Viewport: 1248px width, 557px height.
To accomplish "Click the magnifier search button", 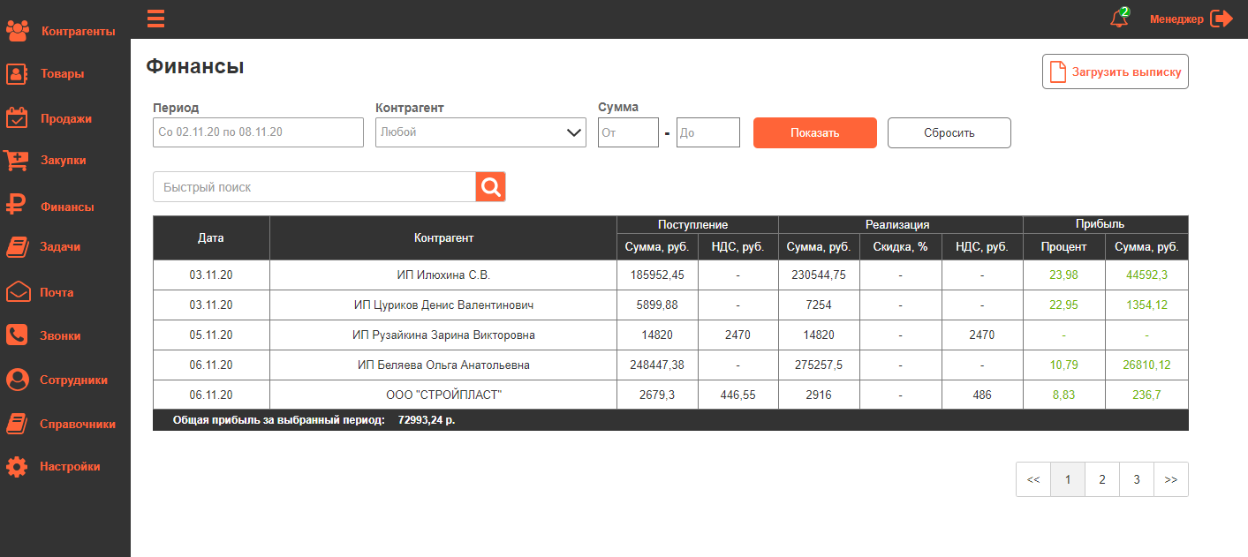I will point(491,187).
